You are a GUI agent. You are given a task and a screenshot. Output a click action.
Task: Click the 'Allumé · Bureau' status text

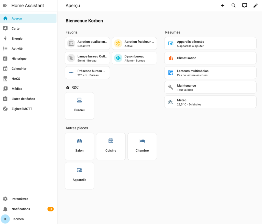(x=135, y=61)
